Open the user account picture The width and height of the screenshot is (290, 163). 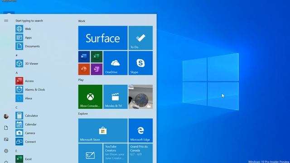pyautogui.click(x=6, y=116)
